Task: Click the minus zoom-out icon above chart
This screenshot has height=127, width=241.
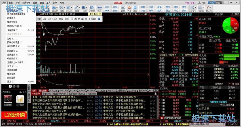Action: [x=142, y=14]
